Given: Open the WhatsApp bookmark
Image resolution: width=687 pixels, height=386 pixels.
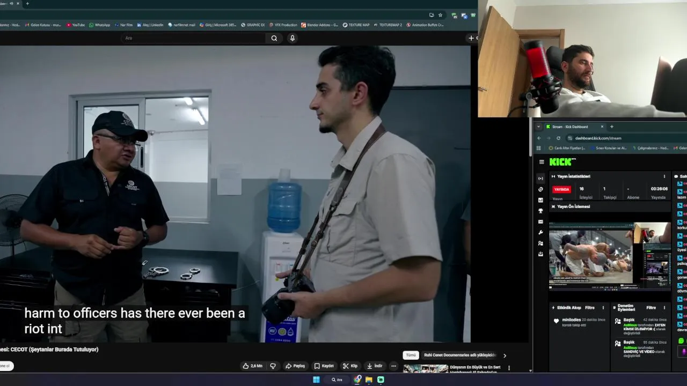Looking at the screenshot, I should coord(100,25).
